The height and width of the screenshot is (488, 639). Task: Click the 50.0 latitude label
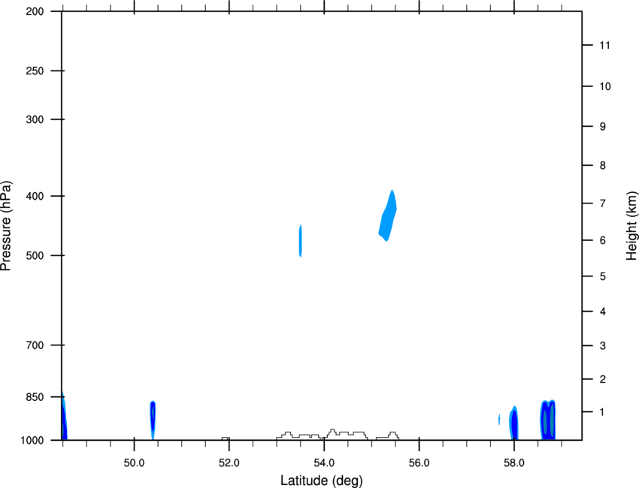pyautogui.click(x=134, y=463)
